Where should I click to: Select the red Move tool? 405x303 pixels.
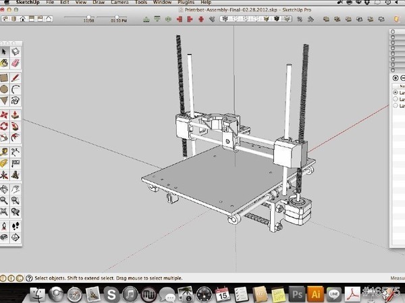5,114
